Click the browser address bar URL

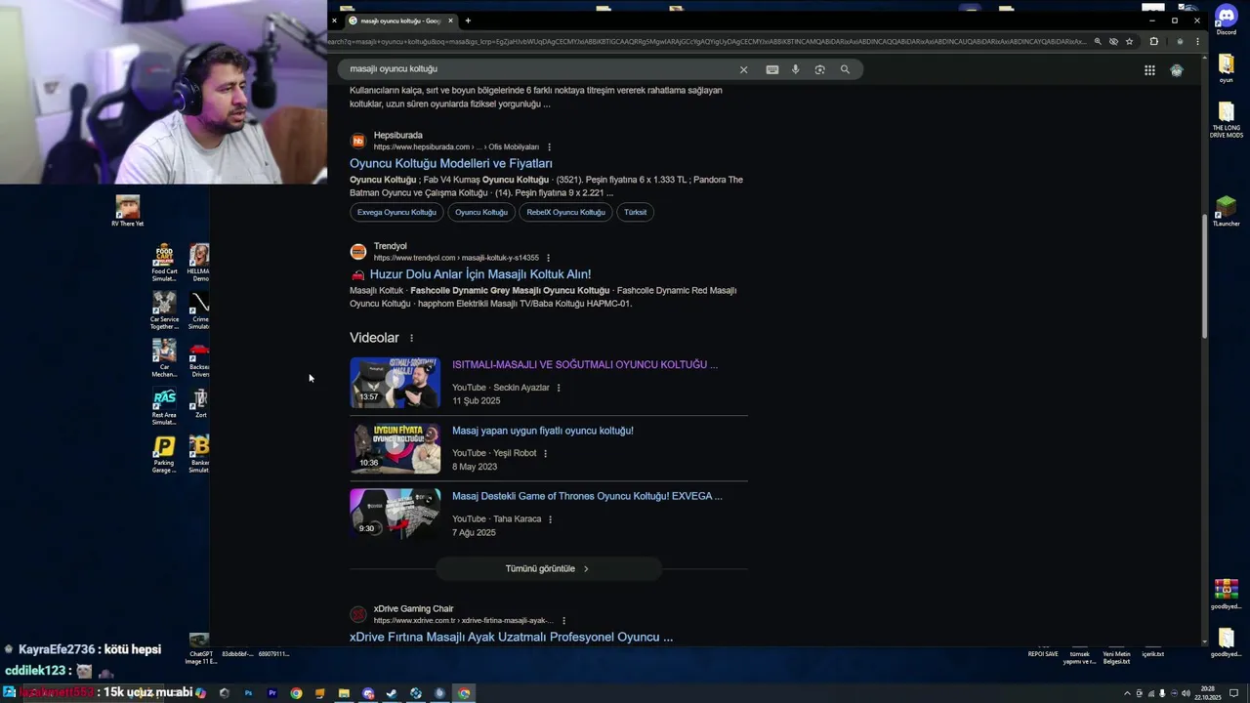pos(706,42)
